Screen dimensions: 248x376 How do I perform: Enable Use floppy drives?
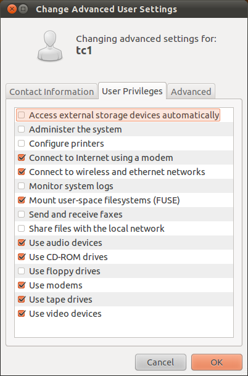(22, 271)
